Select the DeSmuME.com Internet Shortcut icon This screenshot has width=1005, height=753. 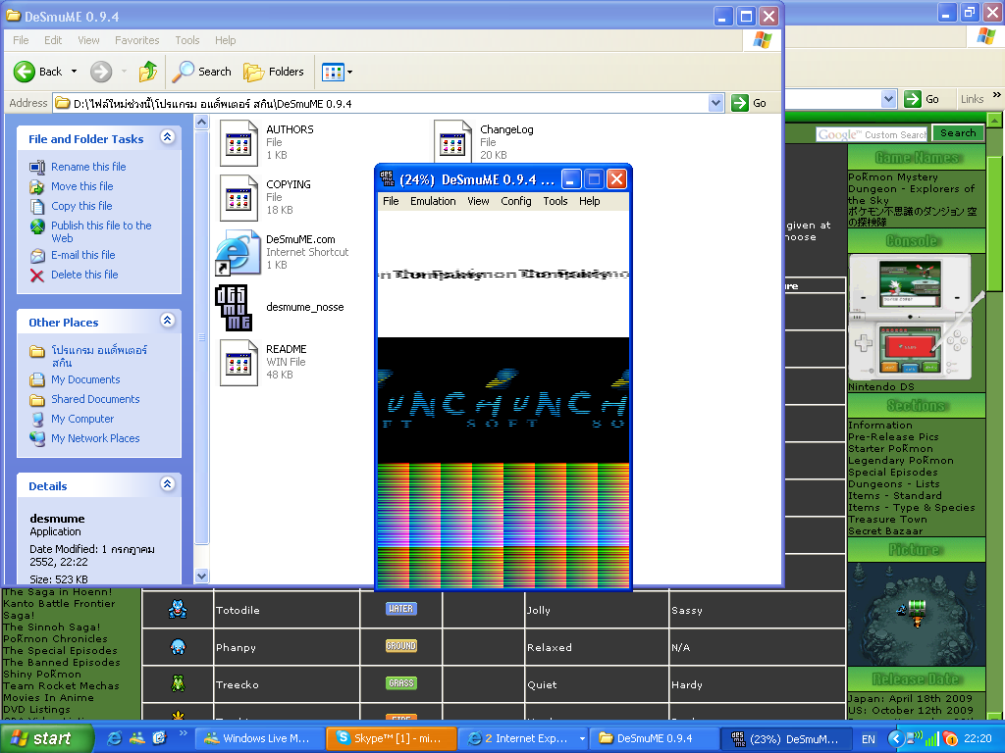[x=236, y=253]
